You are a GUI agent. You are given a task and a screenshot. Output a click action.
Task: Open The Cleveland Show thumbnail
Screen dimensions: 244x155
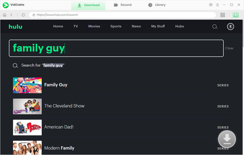pos(28,106)
